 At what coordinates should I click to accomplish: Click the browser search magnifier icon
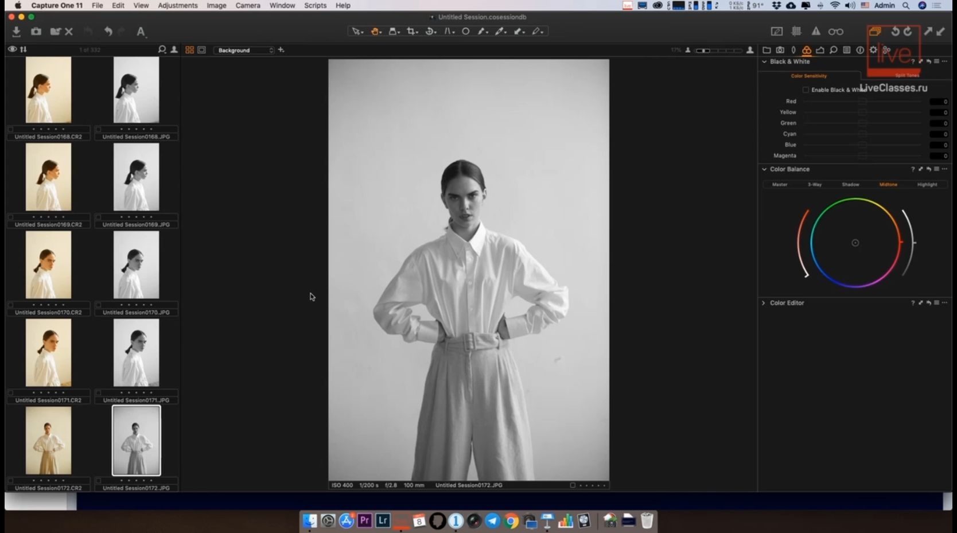coord(162,50)
